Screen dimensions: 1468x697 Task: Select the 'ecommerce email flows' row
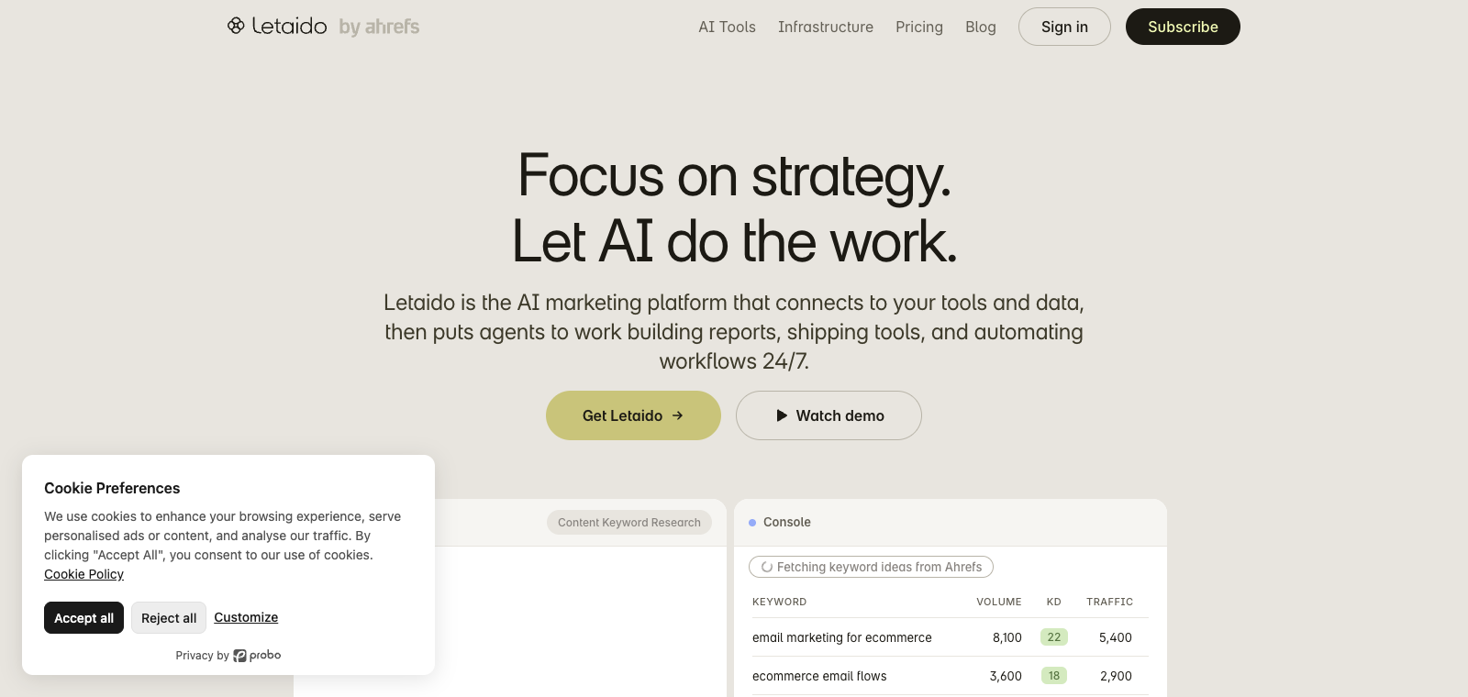click(951, 676)
